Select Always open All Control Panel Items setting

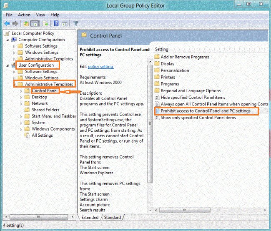coord(214,104)
